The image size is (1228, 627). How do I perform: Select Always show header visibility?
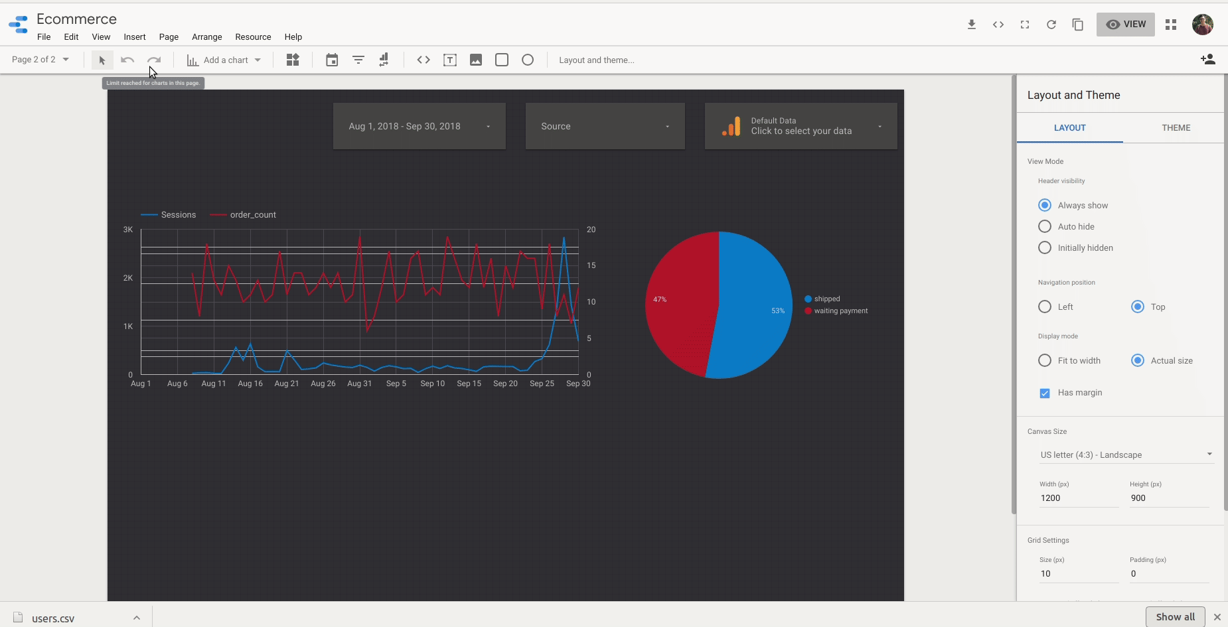(x=1045, y=205)
